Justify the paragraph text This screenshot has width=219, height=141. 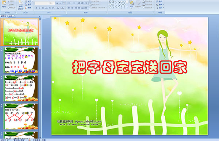pyautogui.click(x=79, y=8)
